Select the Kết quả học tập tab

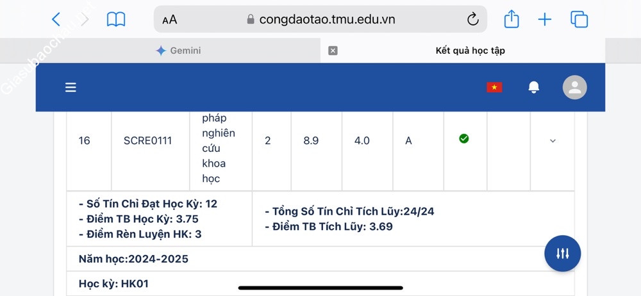tap(470, 51)
